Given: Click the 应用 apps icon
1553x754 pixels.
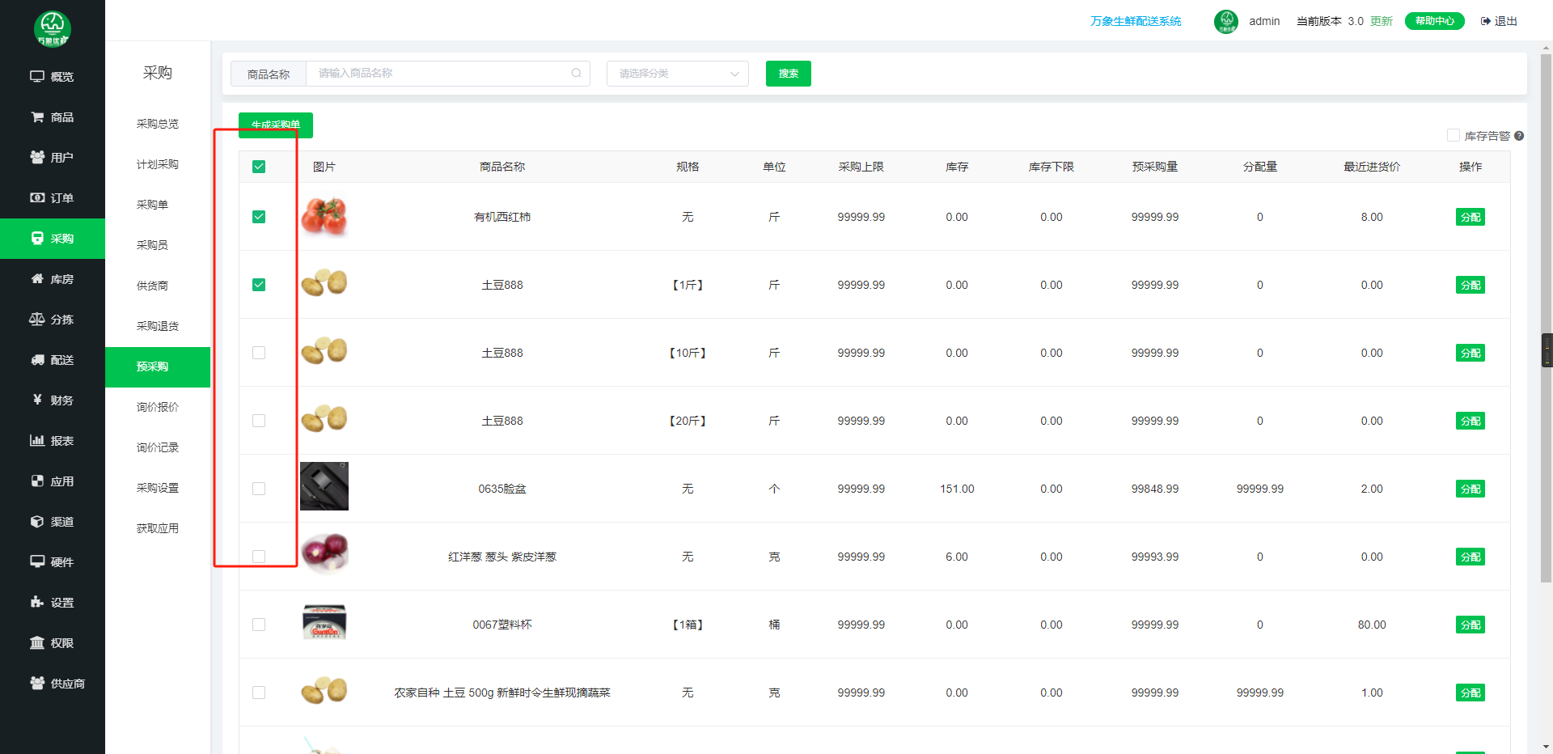Looking at the screenshot, I should [x=37, y=481].
